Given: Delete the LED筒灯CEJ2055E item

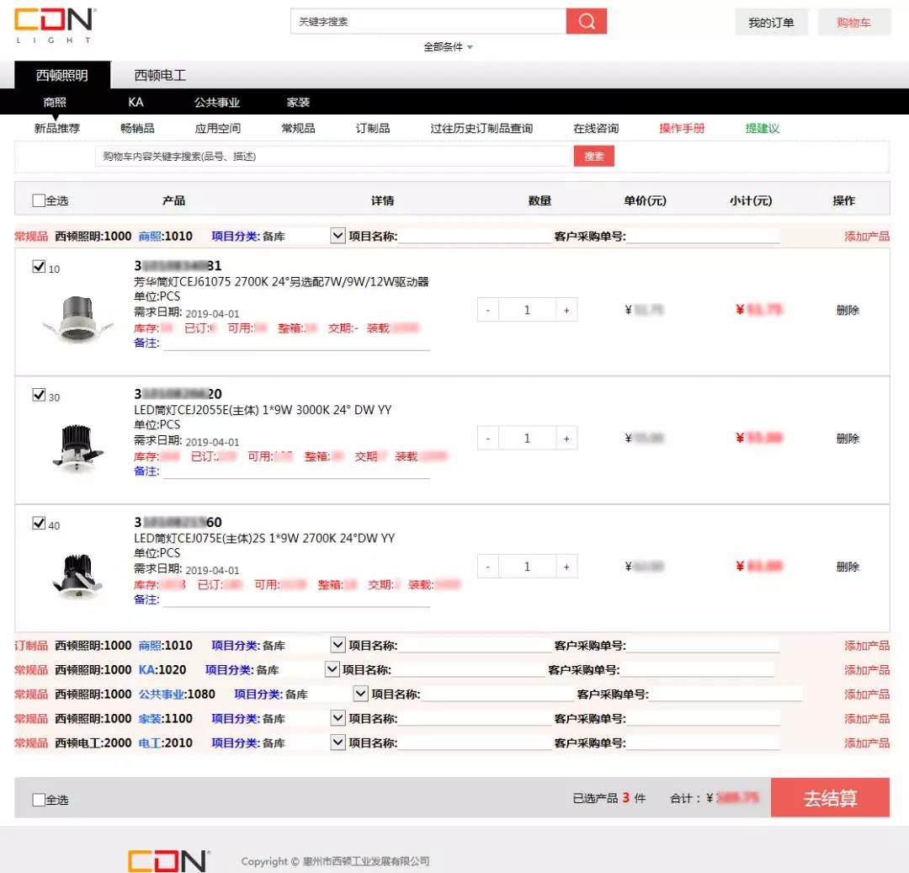Looking at the screenshot, I should [x=848, y=439].
